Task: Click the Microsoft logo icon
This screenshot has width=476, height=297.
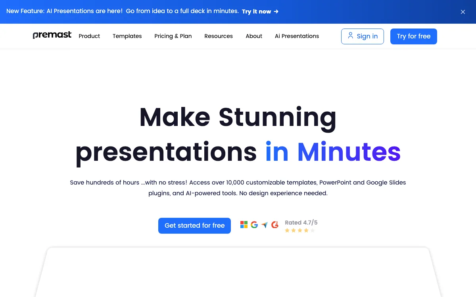Action: (x=244, y=225)
